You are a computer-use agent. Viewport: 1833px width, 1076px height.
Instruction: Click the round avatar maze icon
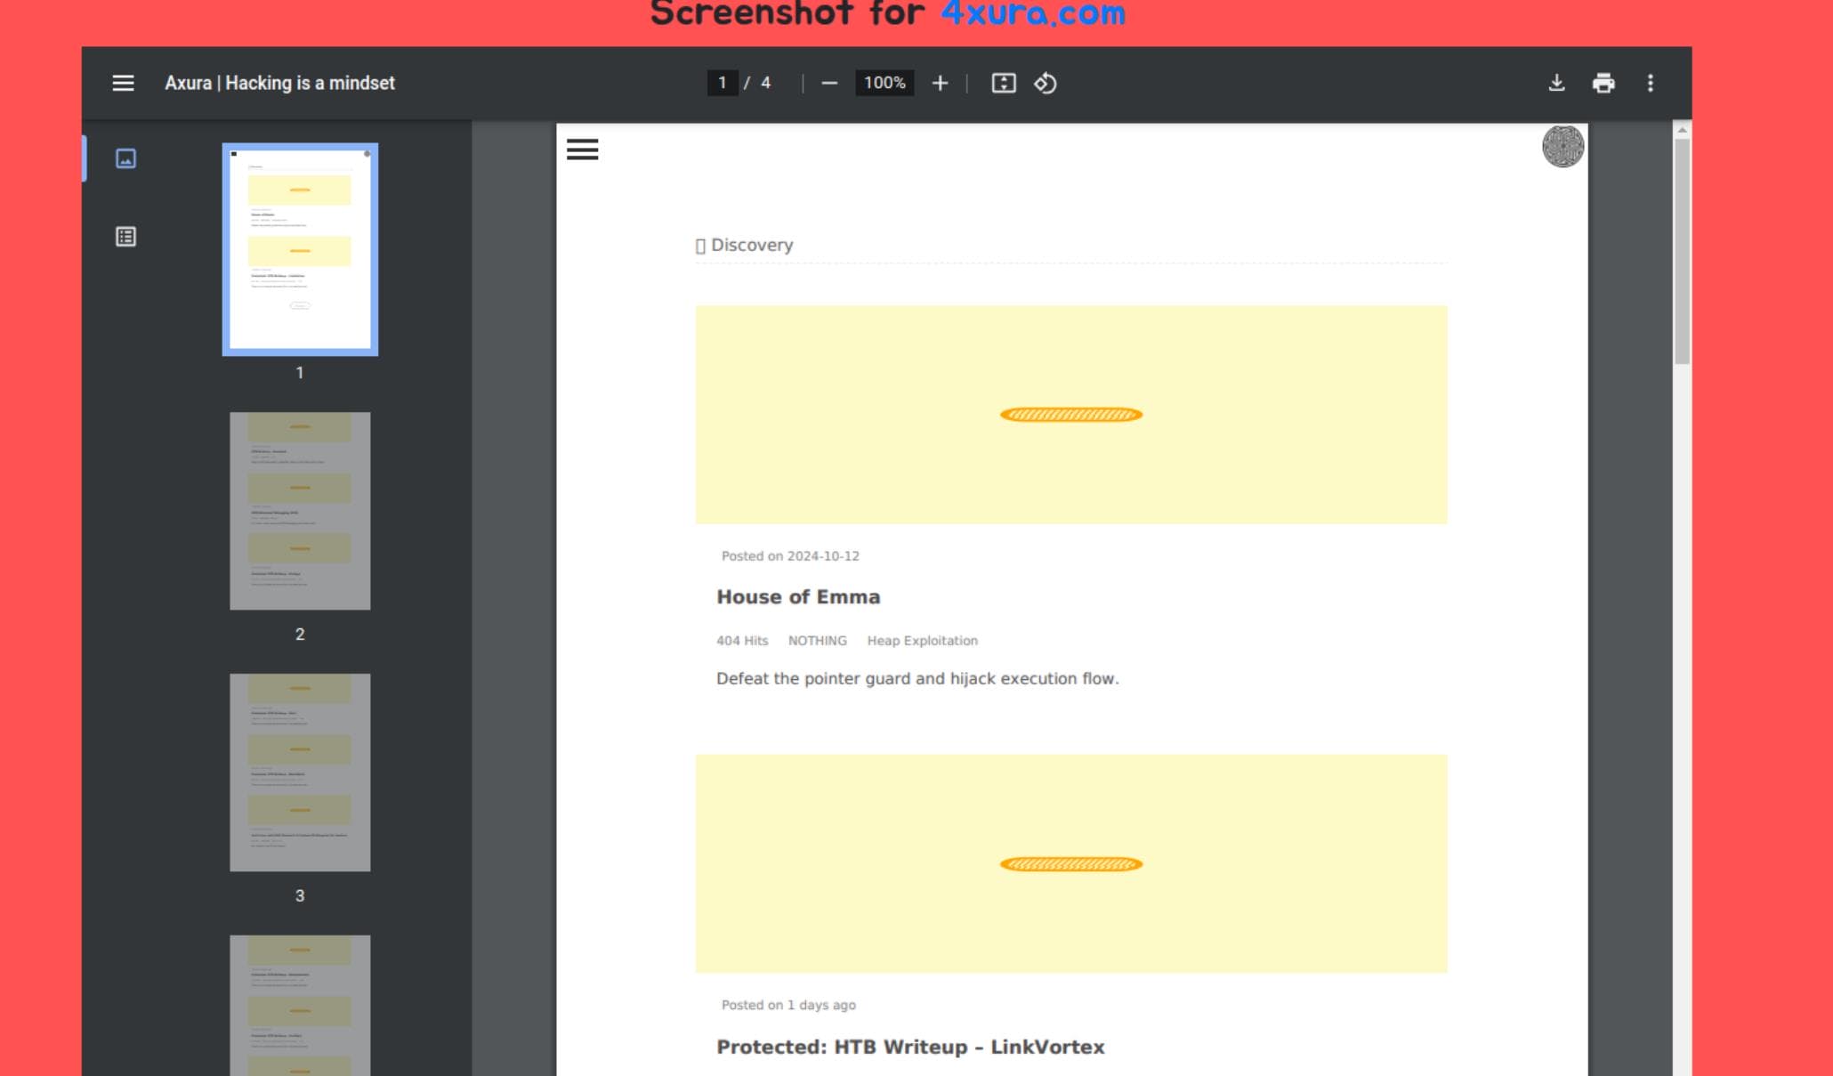click(1562, 146)
